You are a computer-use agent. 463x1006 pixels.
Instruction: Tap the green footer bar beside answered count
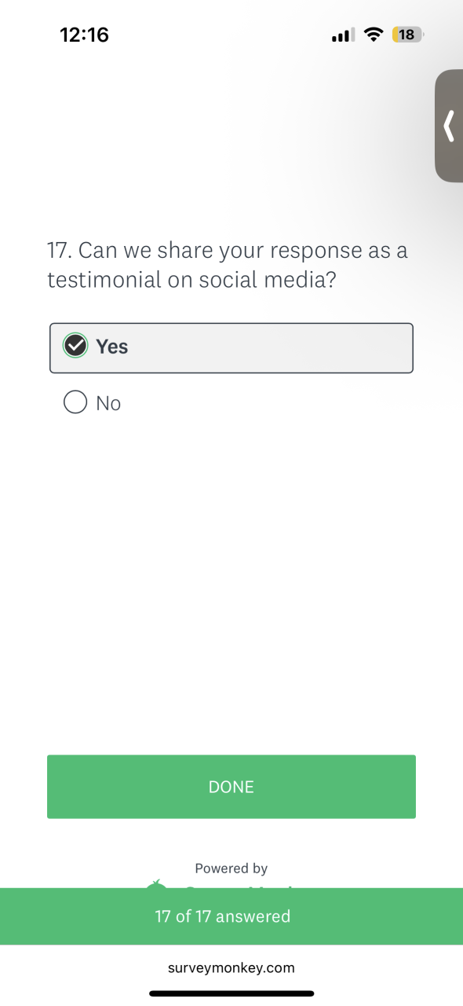point(377,916)
